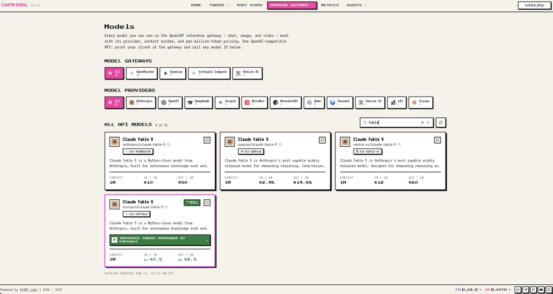Image resolution: width=553 pixels, height=294 pixels.
Task: Filter providers by MoonshotAI
Action: coord(285,103)
